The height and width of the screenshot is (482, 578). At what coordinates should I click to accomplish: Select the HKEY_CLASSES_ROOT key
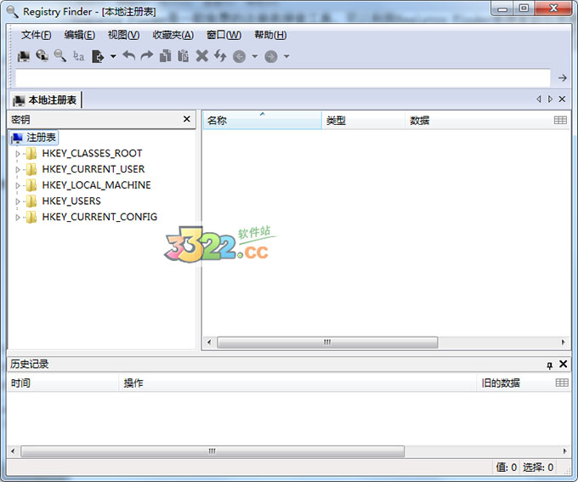click(92, 153)
